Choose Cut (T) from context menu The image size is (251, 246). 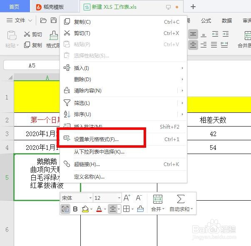[123, 33]
